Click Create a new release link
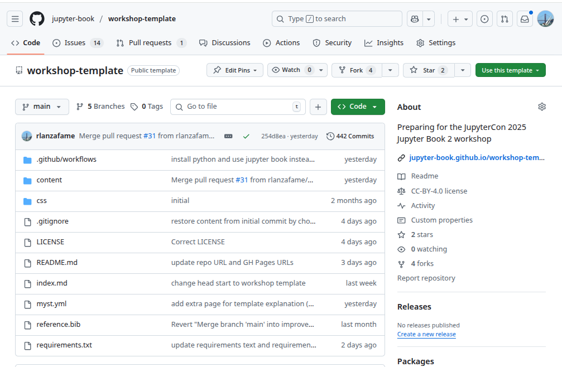562x367 pixels. click(426, 335)
